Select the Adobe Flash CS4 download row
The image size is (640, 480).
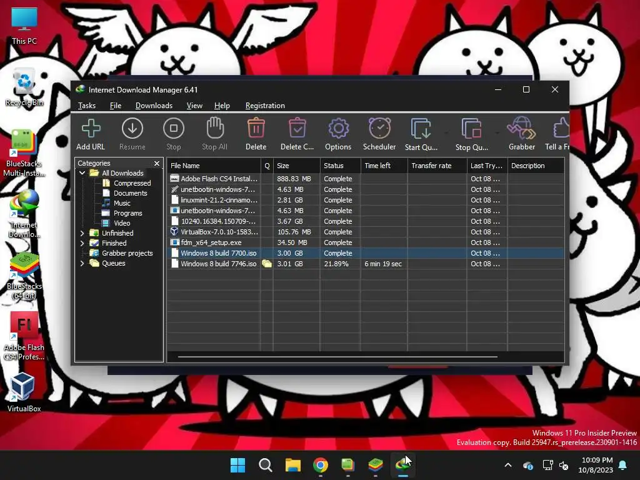366,179
